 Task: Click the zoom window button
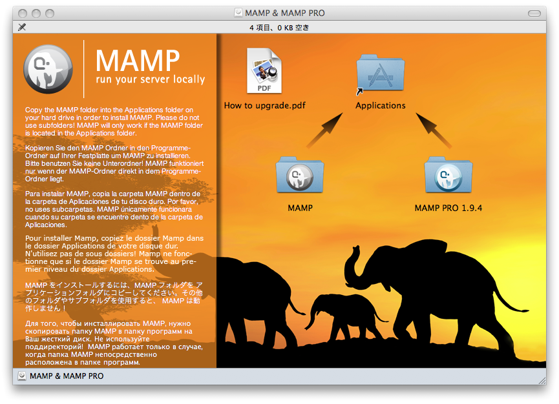(x=50, y=14)
